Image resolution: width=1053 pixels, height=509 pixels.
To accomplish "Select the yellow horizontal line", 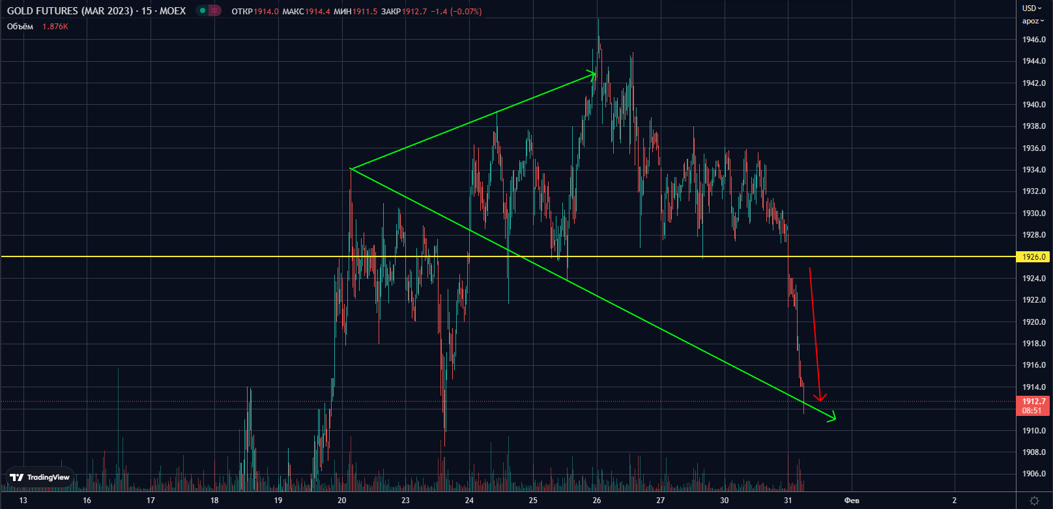I will pos(195,256).
